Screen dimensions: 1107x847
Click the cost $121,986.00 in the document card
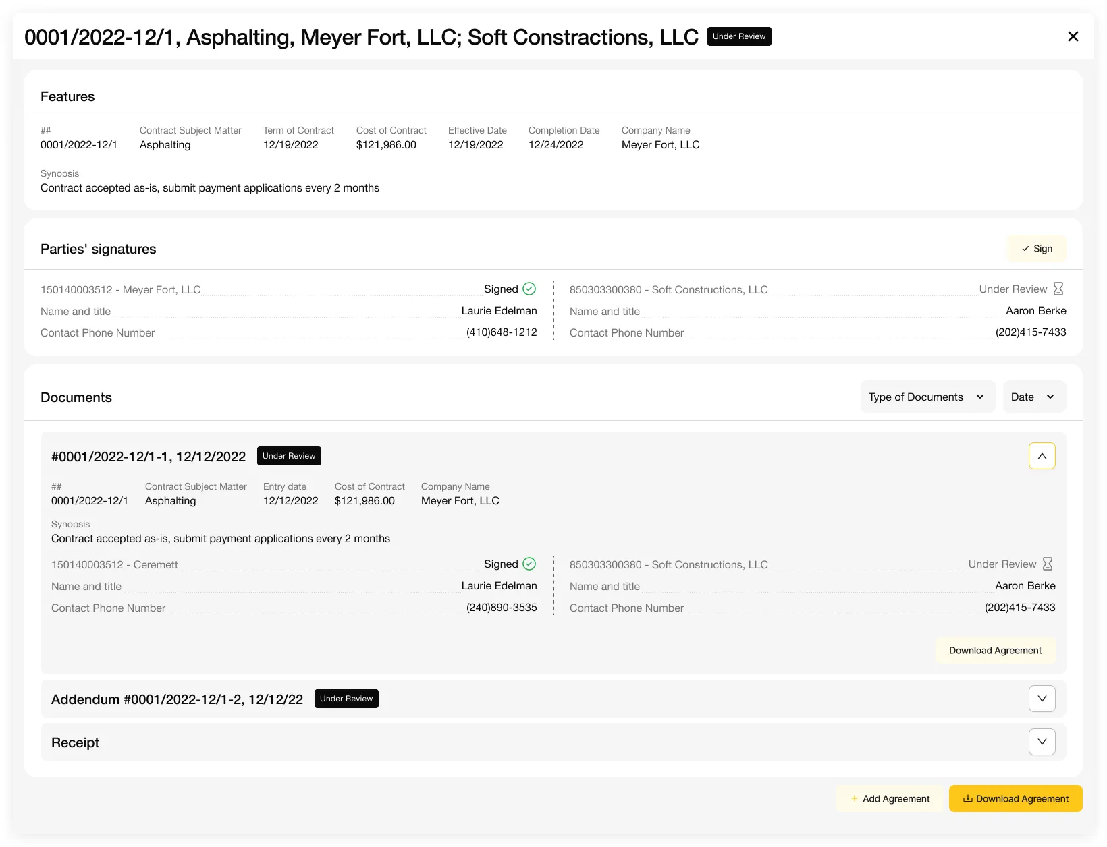(x=364, y=501)
